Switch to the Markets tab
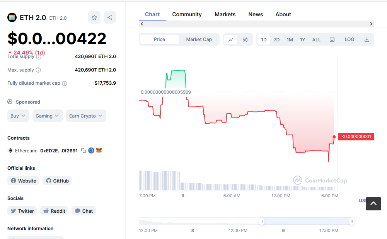 click(x=225, y=14)
